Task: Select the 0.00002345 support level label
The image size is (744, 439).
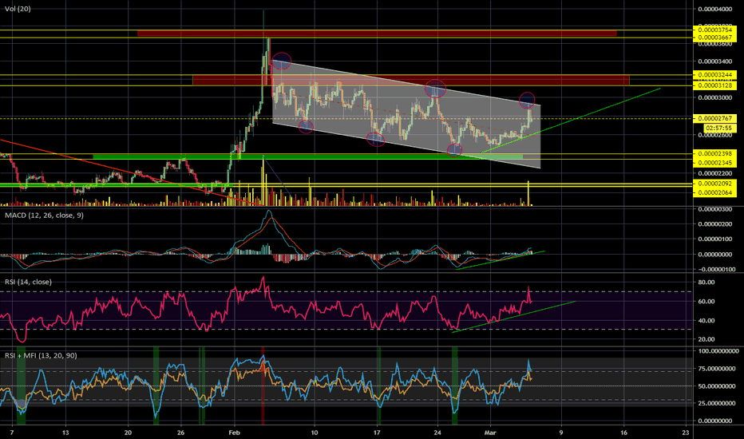Action: click(x=715, y=163)
